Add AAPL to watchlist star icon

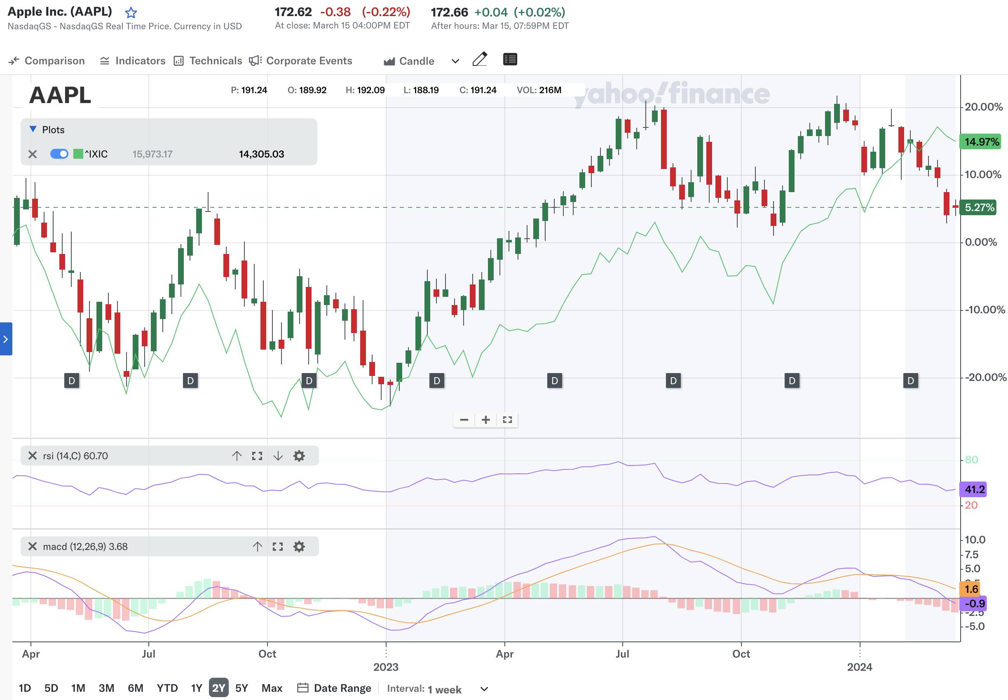pyautogui.click(x=131, y=13)
